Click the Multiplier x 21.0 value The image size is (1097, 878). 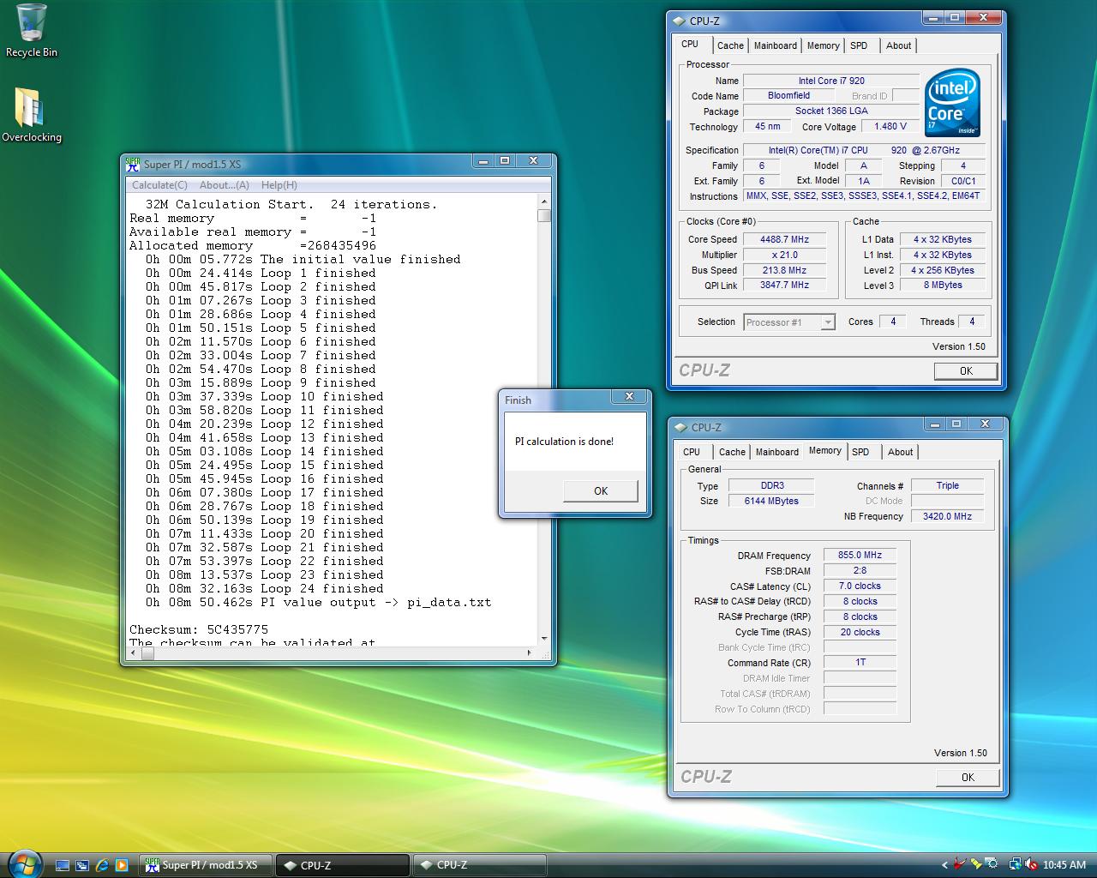click(784, 255)
